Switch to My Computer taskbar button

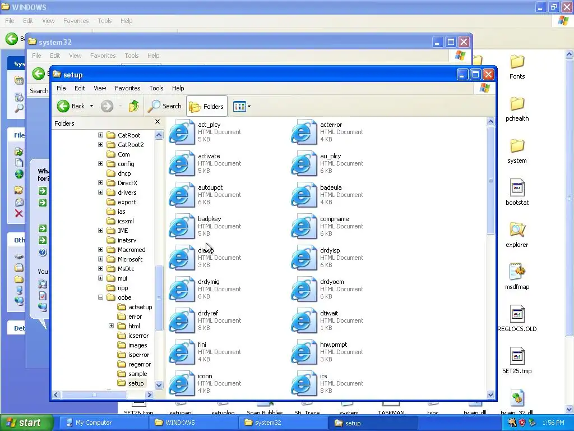coord(103,423)
